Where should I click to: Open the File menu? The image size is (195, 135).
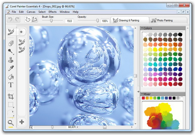(x=14, y=12)
